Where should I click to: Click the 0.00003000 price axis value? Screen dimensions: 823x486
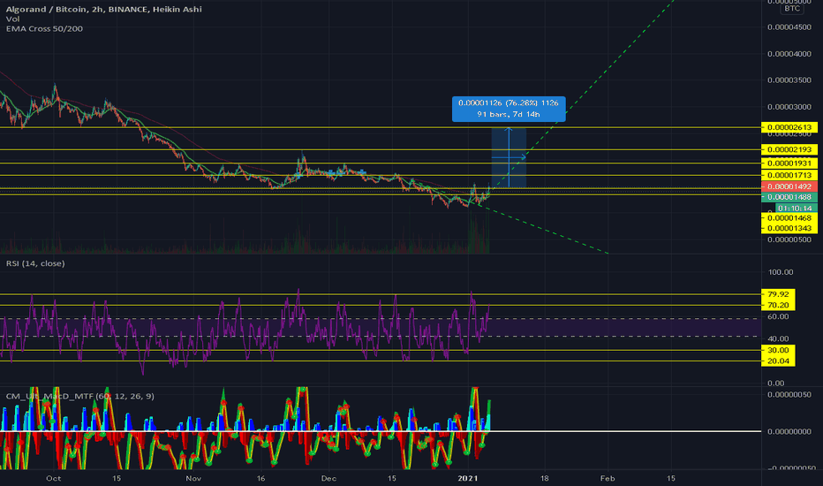point(789,107)
